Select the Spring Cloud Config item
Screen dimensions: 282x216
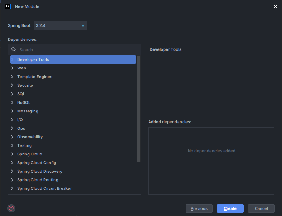point(37,163)
